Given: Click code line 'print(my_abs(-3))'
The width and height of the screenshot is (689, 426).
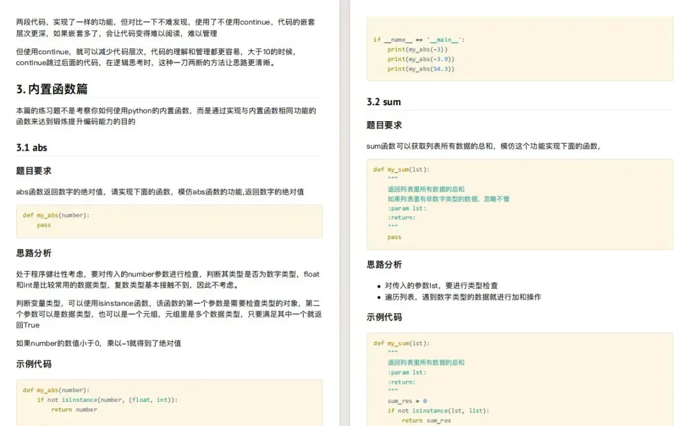Looking at the screenshot, I should tap(417, 50).
